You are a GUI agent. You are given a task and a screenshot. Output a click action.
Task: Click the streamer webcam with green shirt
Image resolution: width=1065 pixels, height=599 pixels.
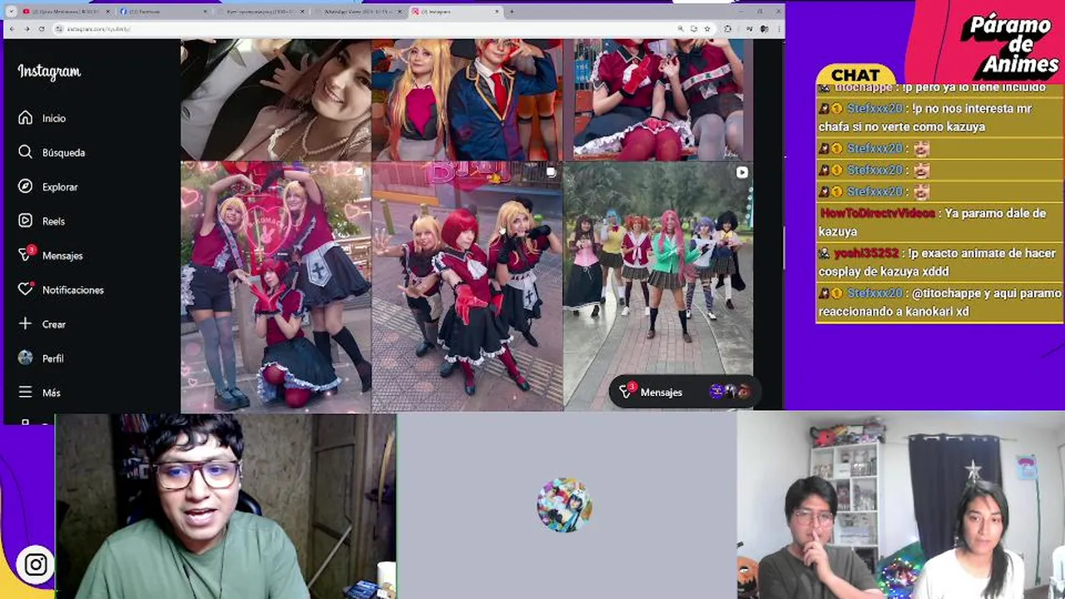225,506
